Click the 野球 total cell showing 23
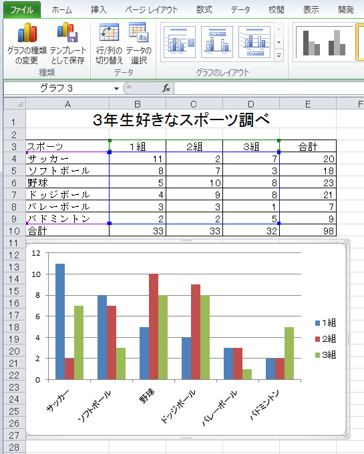364x454 pixels. [x=308, y=182]
